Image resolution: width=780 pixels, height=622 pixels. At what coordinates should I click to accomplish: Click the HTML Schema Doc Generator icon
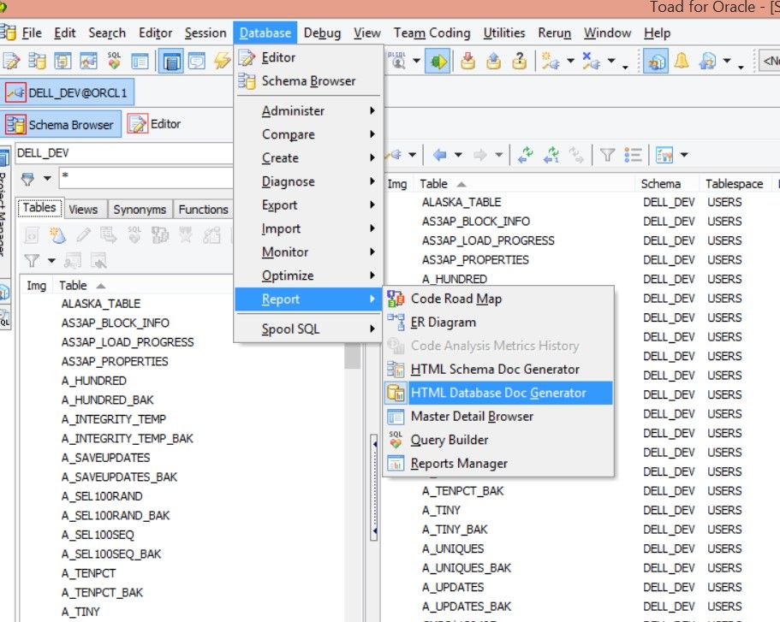tap(396, 369)
